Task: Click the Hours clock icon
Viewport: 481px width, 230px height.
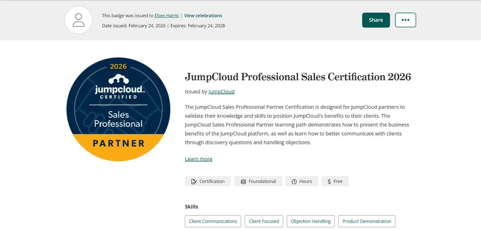Action: (x=294, y=182)
